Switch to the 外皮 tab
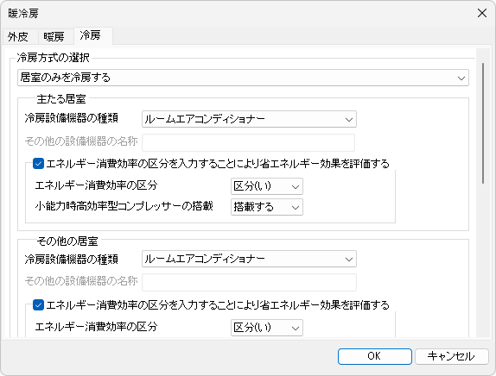Screen dimensions: 496x376 coord(19,36)
